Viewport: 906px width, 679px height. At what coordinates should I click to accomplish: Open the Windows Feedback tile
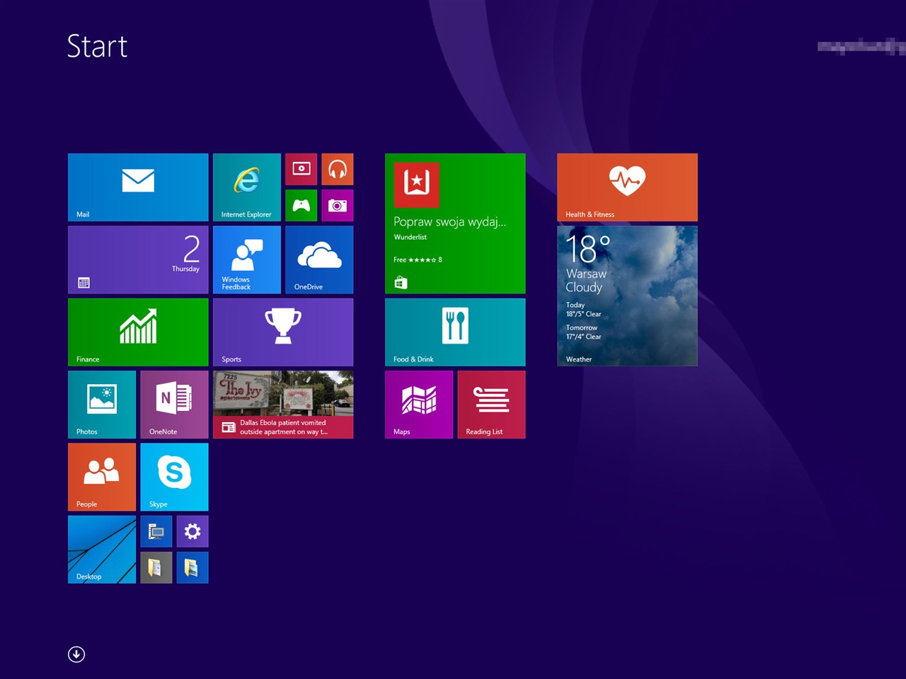click(247, 260)
